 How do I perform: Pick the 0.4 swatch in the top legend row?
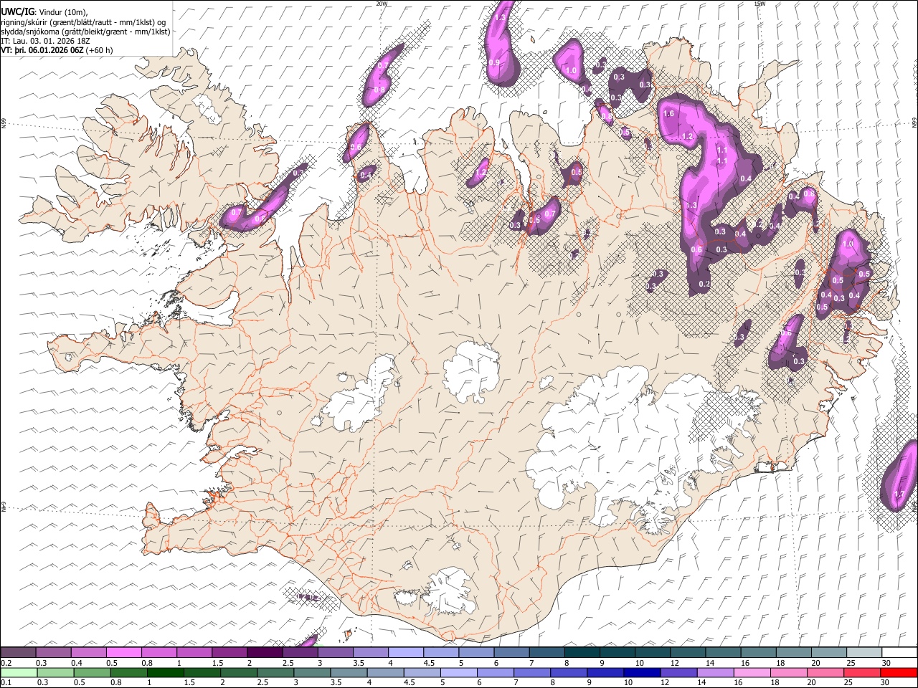[88, 652]
